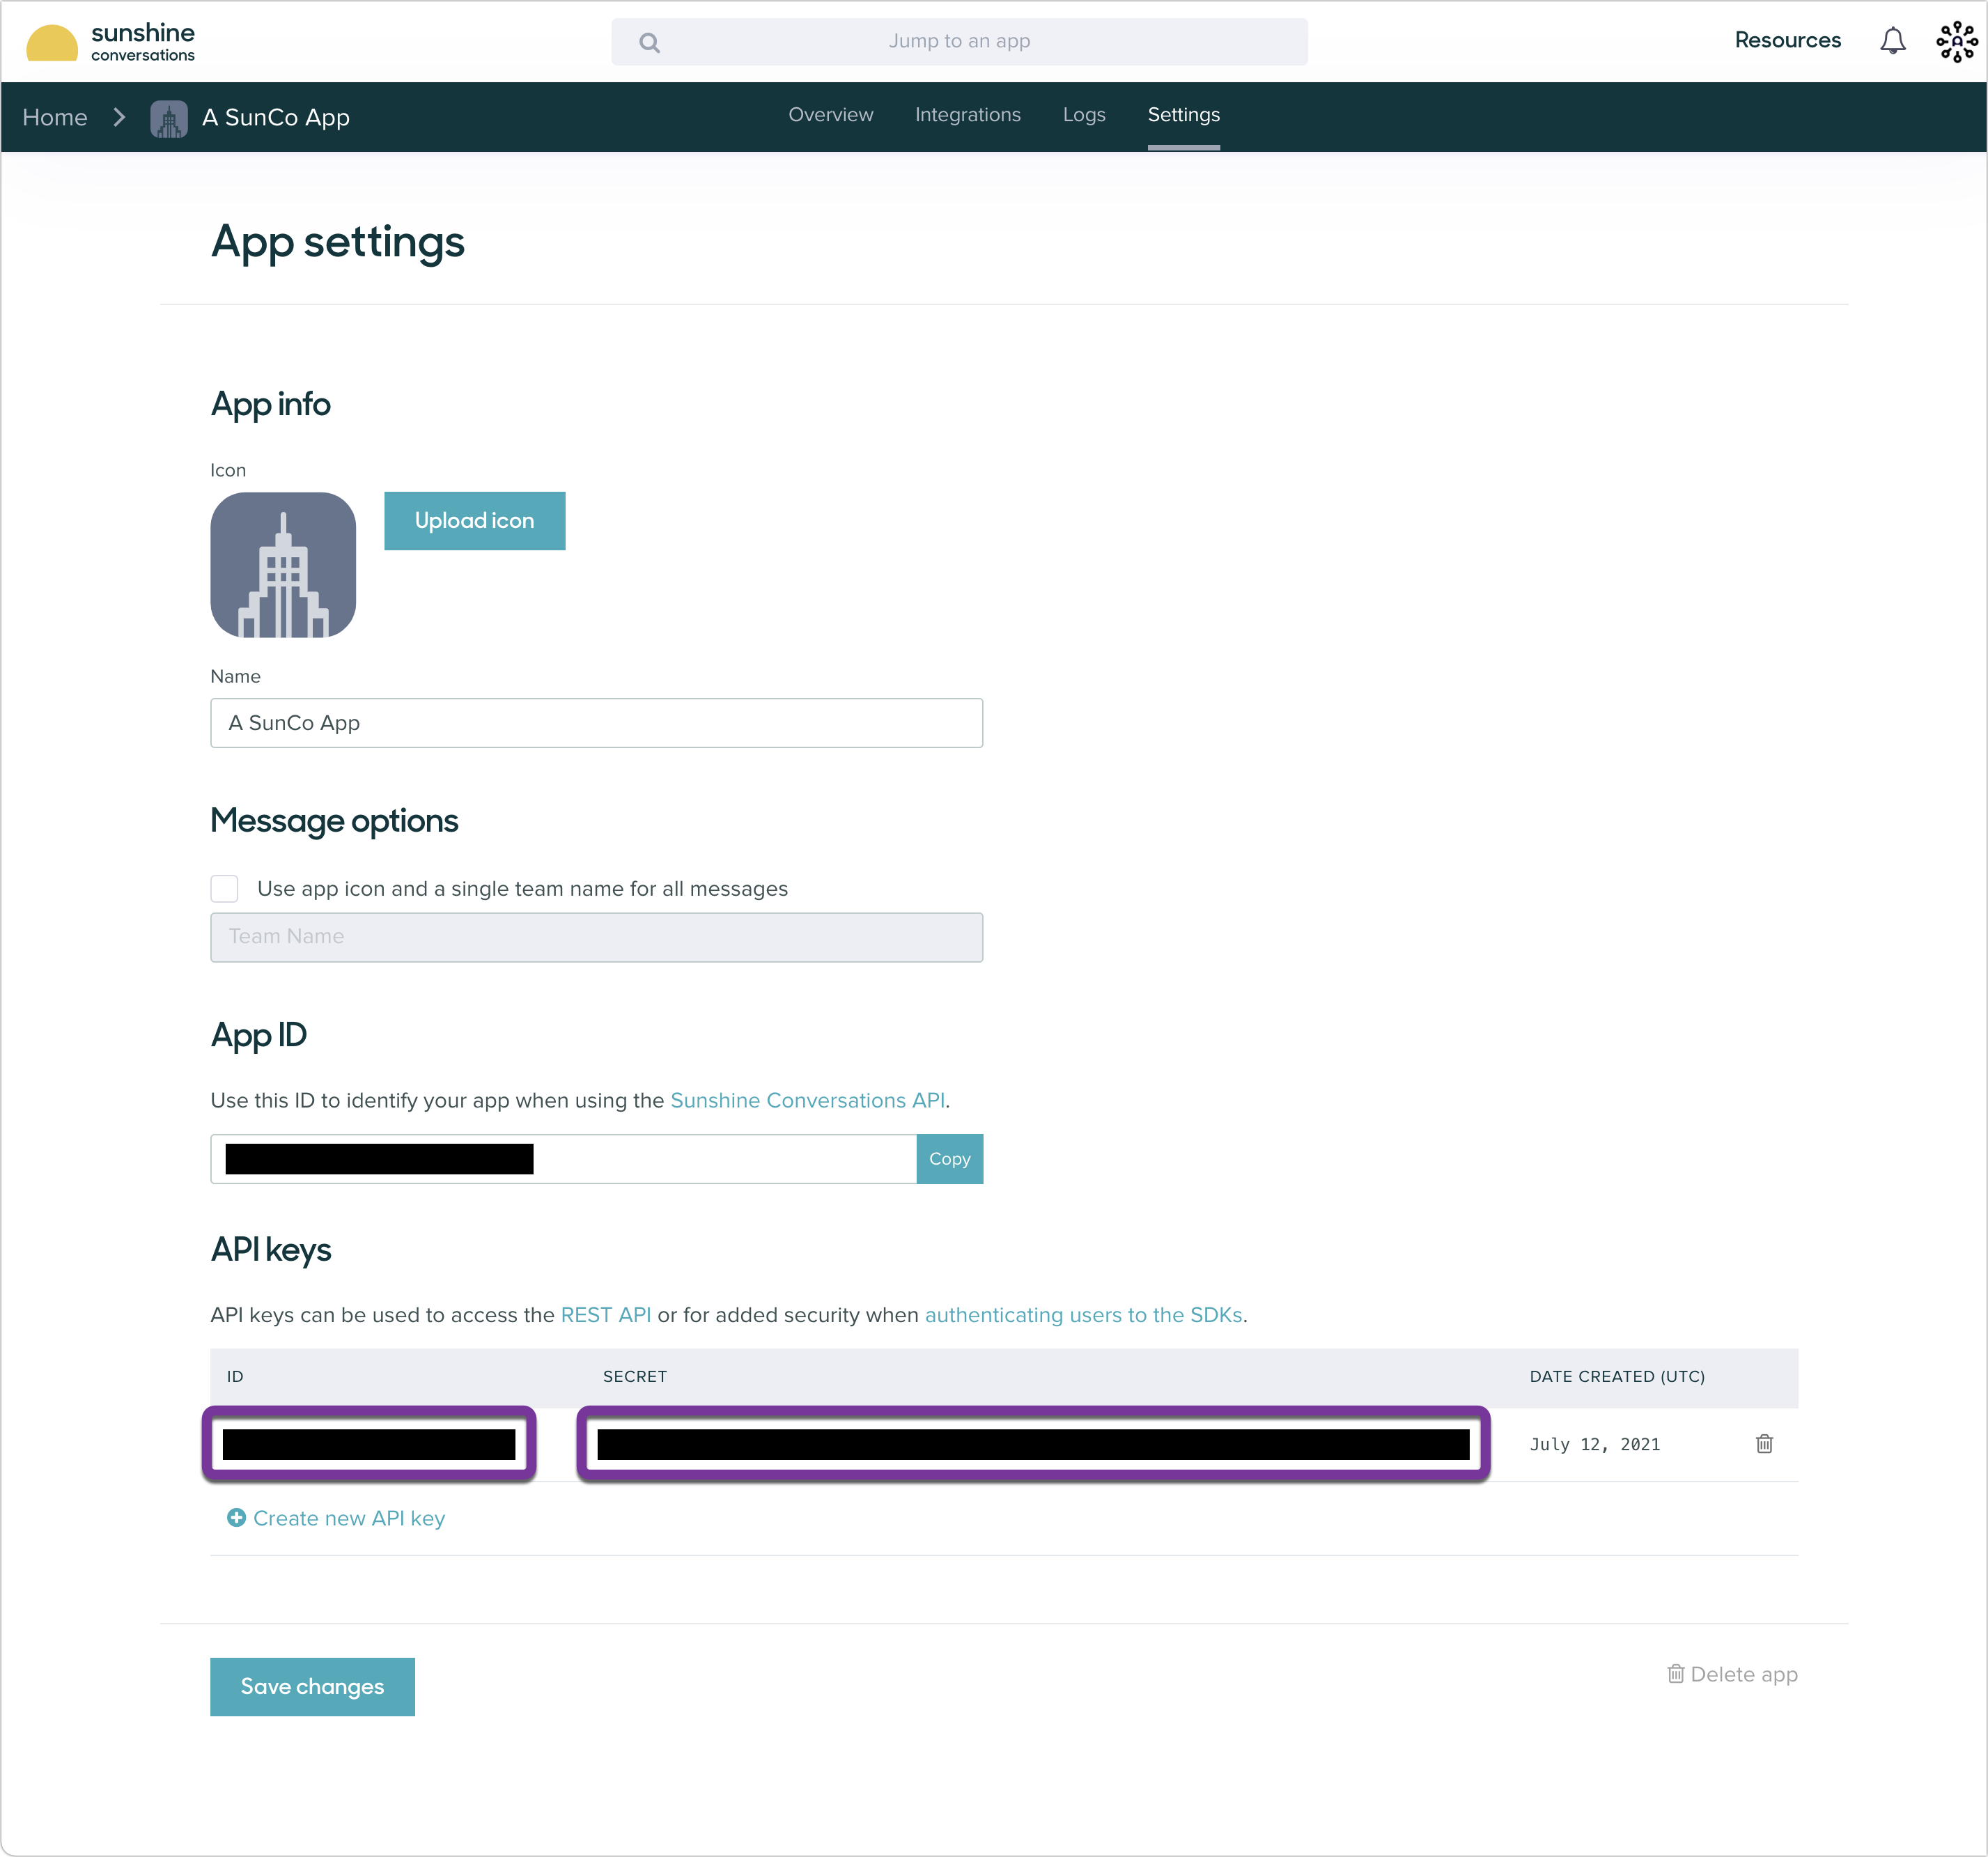This screenshot has width=1988, height=1857.
Task: Switch to the Overview tab
Action: pyautogui.click(x=830, y=115)
